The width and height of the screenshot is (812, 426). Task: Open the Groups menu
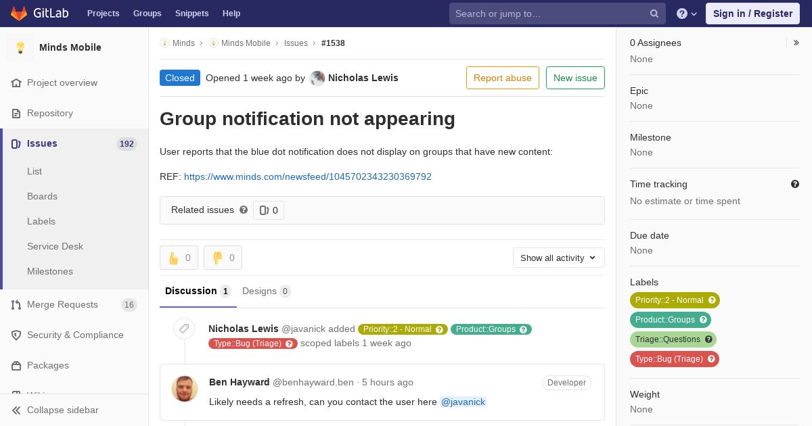tap(147, 14)
